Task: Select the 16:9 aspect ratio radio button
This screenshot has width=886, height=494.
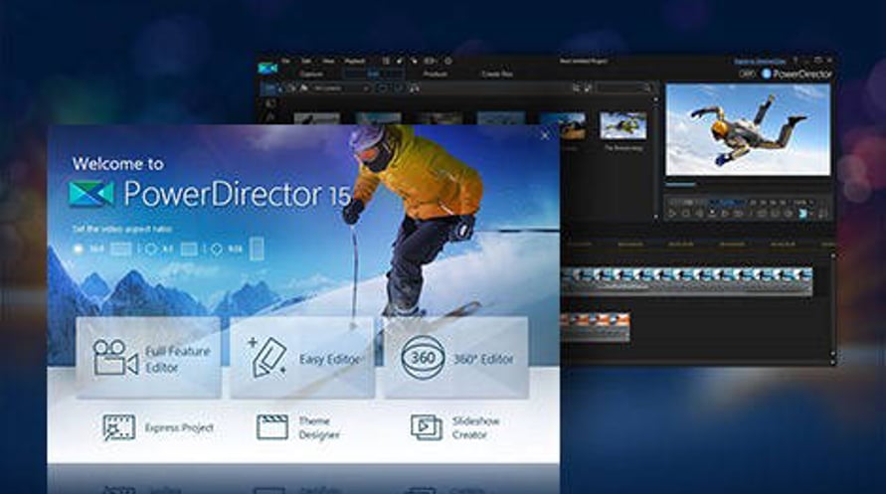Action: click(79, 248)
